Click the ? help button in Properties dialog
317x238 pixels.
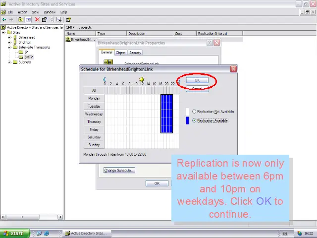pyautogui.click(x=210, y=43)
